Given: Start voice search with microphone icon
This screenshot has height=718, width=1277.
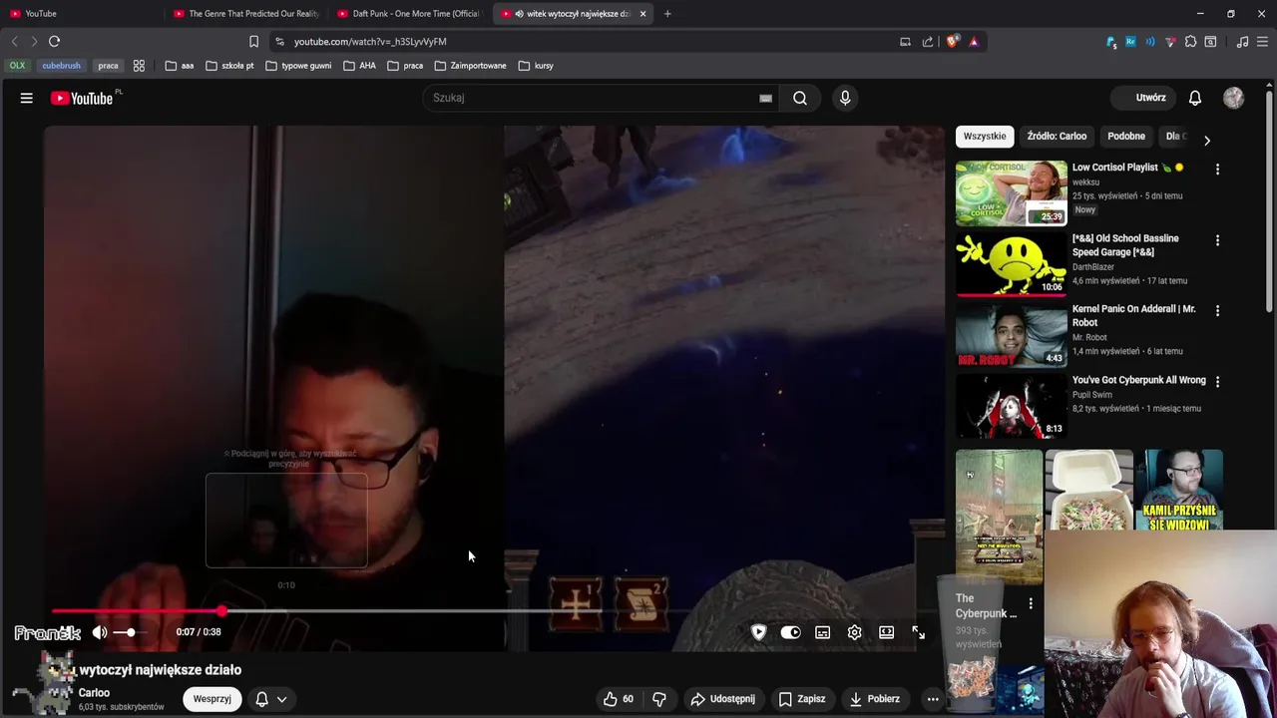Looking at the screenshot, I should click(845, 98).
